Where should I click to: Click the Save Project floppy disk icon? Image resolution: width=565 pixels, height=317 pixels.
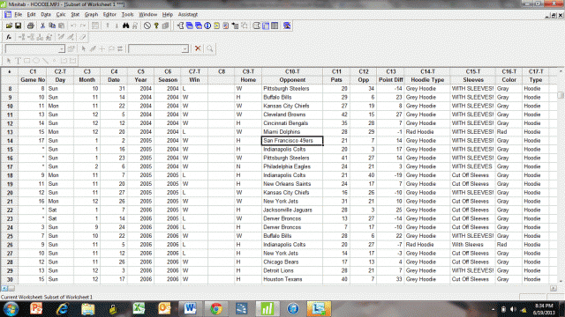pyautogui.click(x=18, y=26)
